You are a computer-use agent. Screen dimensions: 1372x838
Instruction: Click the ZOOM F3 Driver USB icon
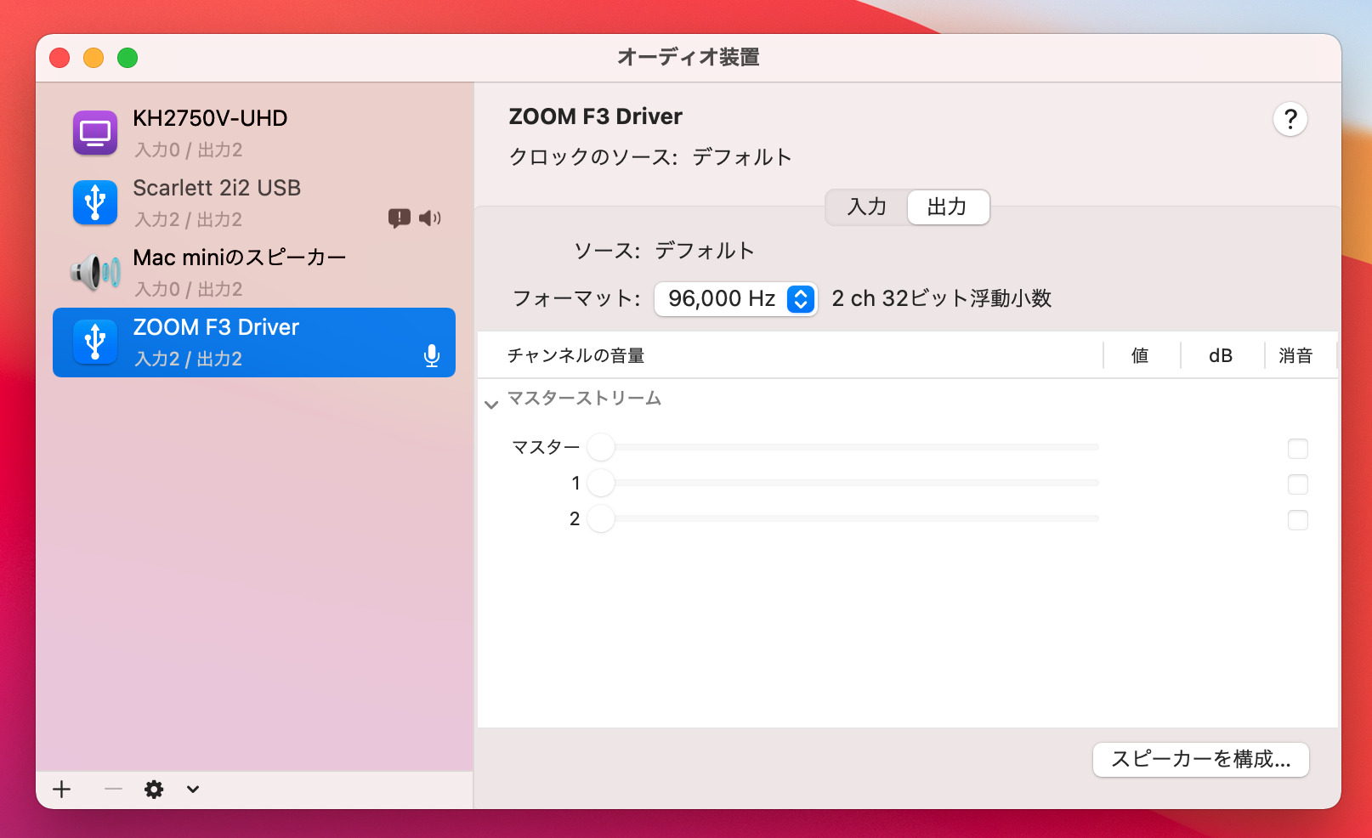95,343
